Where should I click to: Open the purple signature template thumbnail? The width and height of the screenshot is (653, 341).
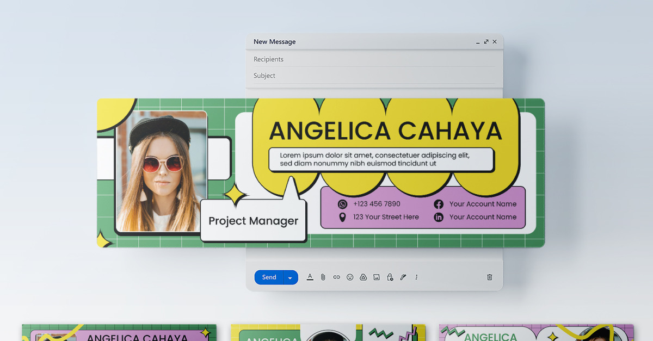(x=537, y=333)
